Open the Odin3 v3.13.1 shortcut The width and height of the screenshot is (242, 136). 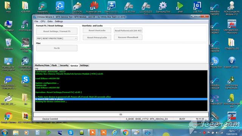click(112, 7)
